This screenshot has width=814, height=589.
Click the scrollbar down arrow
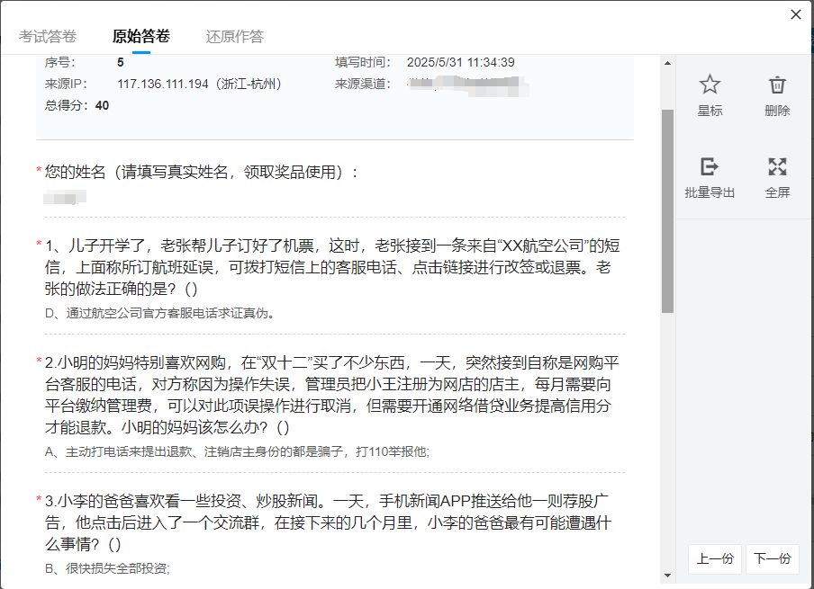point(667,576)
